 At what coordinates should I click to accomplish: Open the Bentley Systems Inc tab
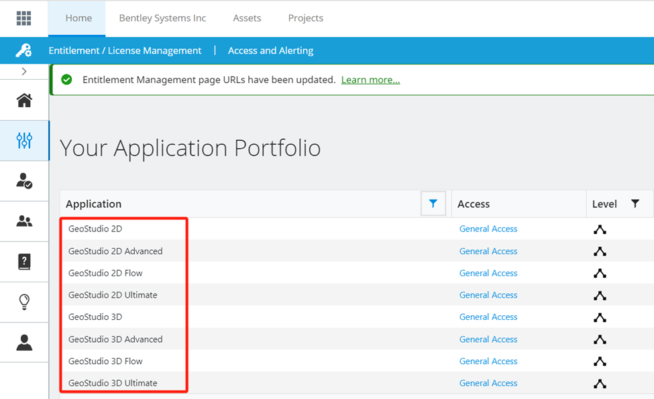(162, 18)
